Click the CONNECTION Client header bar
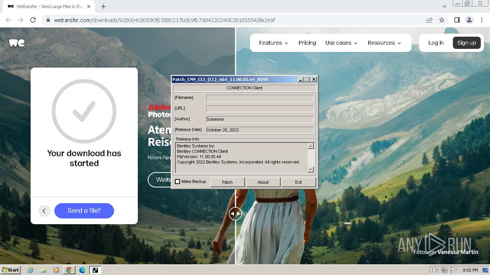This screenshot has height=275, width=490. pos(244,88)
